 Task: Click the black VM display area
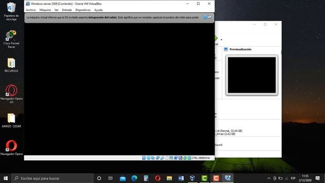tap(119, 89)
